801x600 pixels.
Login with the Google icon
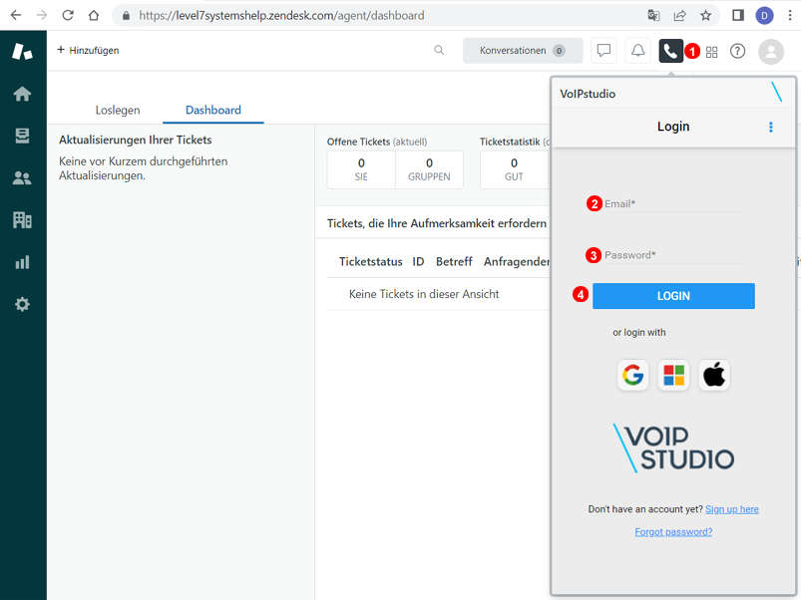632,376
